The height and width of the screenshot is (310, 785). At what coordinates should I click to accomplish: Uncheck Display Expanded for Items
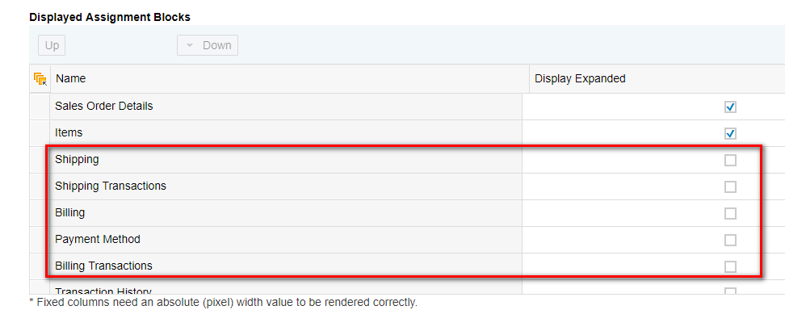730,134
